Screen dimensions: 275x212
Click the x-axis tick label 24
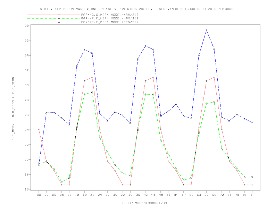tap(100, 195)
